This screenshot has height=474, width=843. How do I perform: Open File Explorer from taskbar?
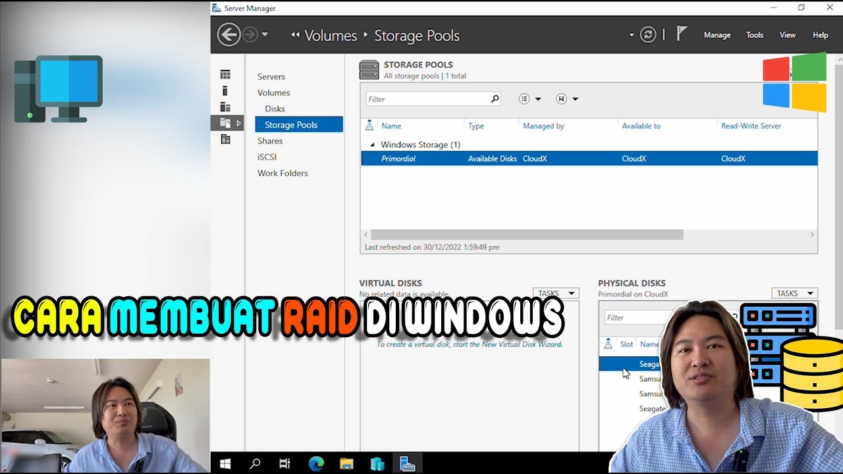(346, 463)
